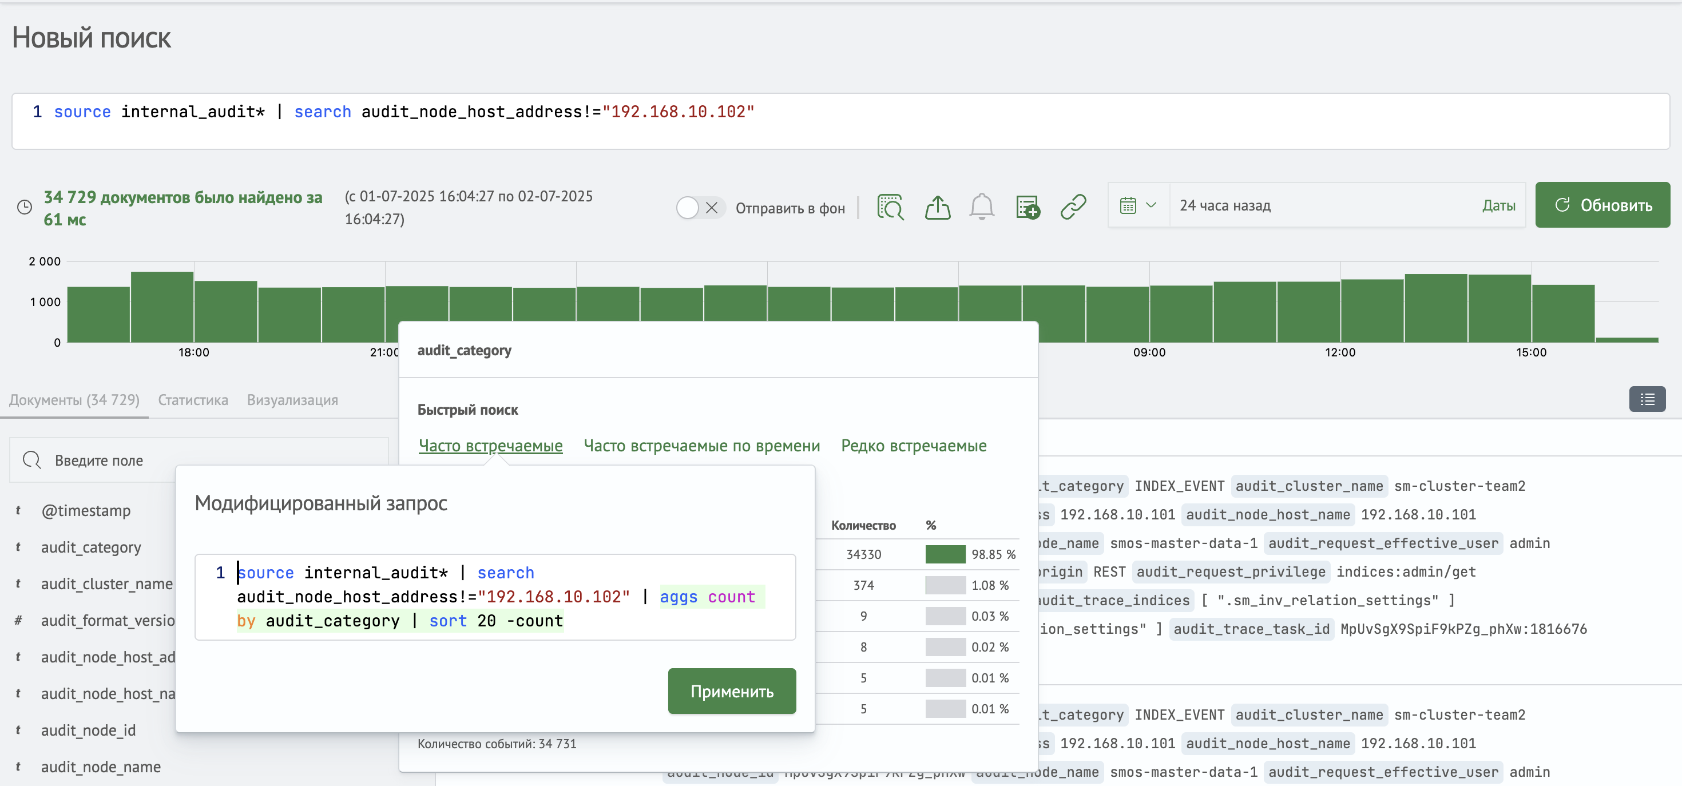
Task: Click in the Модифицированный запрос query editor
Action: tap(495, 597)
